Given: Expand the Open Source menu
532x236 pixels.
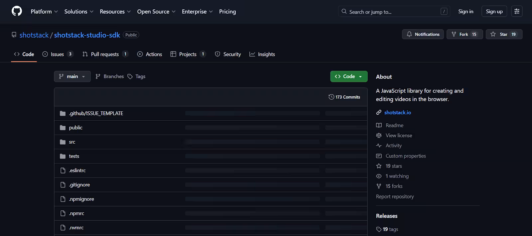Looking at the screenshot, I should tap(156, 11).
